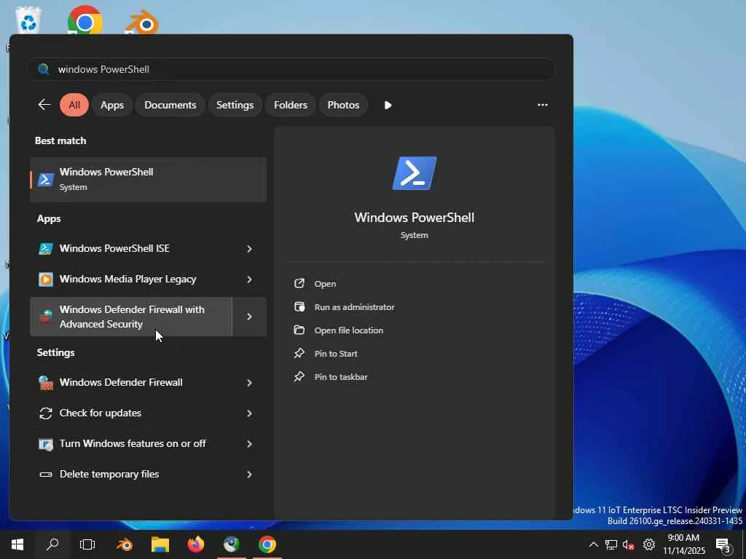Choose Open file location
746x559 pixels.
click(349, 330)
